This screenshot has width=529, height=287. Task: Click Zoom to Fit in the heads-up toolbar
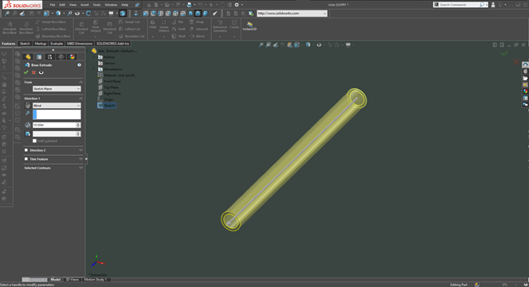(261, 45)
